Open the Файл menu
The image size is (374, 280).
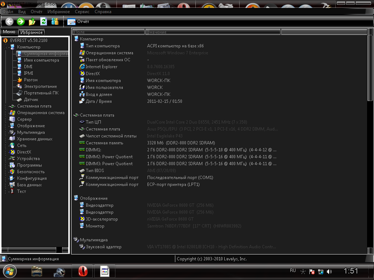coord(8,11)
